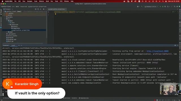Image resolution: width=181 pixels, height=101 pixels.
Task: Click the date and time in menu bar
Action: [x=174, y=1]
